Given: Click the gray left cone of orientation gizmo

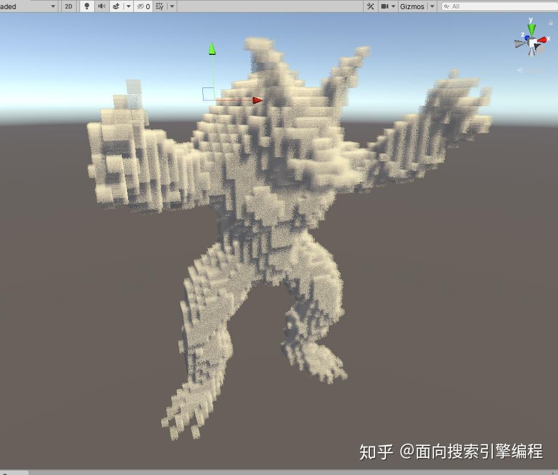Looking at the screenshot, I should (x=520, y=43).
